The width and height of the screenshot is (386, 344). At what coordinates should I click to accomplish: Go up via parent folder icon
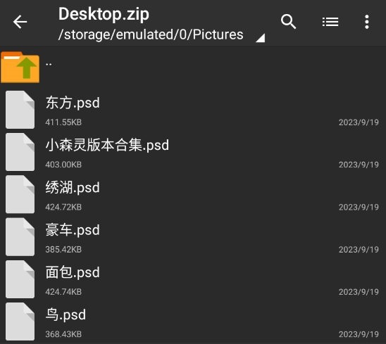pyautogui.click(x=20, y=68)
